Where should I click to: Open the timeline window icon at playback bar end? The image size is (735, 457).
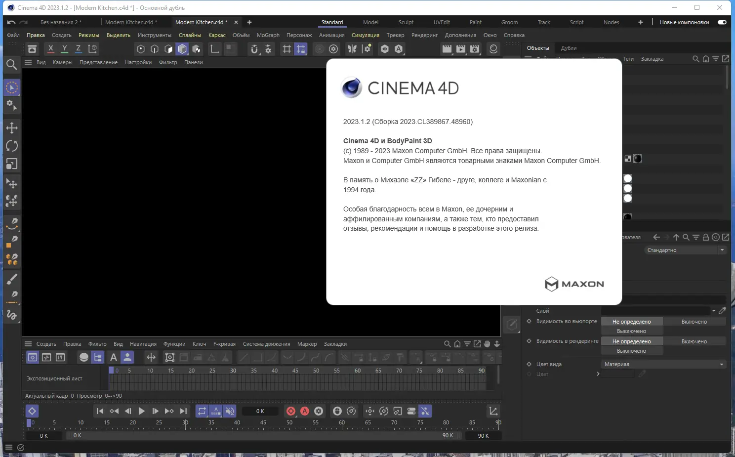pyautogui.click(x=493, y=411)
